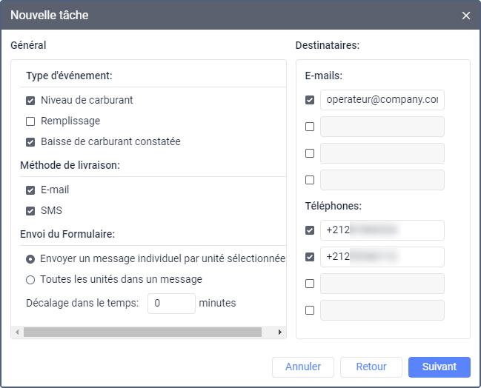Toggle the SMS delivery method checkbox

coord(30,211)
